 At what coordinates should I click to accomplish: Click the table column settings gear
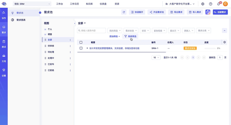point(225,42)
